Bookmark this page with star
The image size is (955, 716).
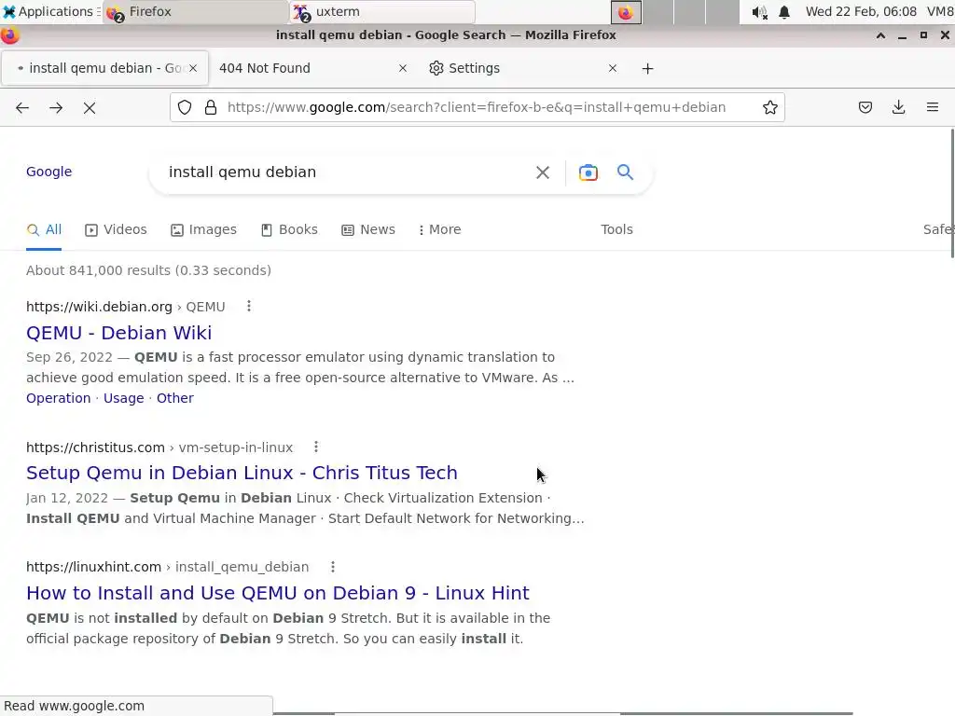[769, 108]
